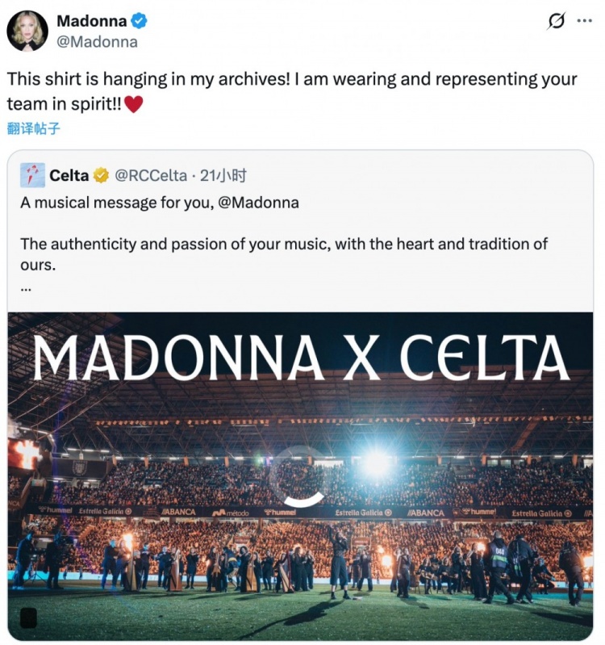Click the gold verified badge beside Celta
605x645 pixels.
[x=102, y=175]
